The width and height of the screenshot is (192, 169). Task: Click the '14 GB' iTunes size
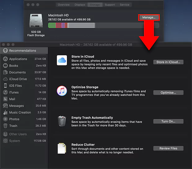[42, 92]
